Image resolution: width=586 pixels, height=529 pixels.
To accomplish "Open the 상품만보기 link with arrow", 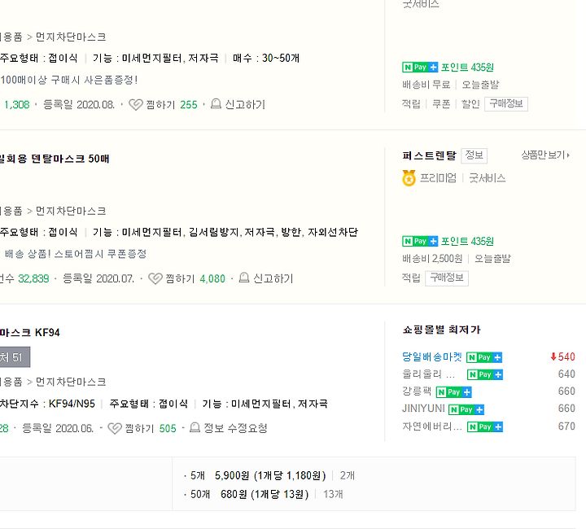I will point(545,155).
